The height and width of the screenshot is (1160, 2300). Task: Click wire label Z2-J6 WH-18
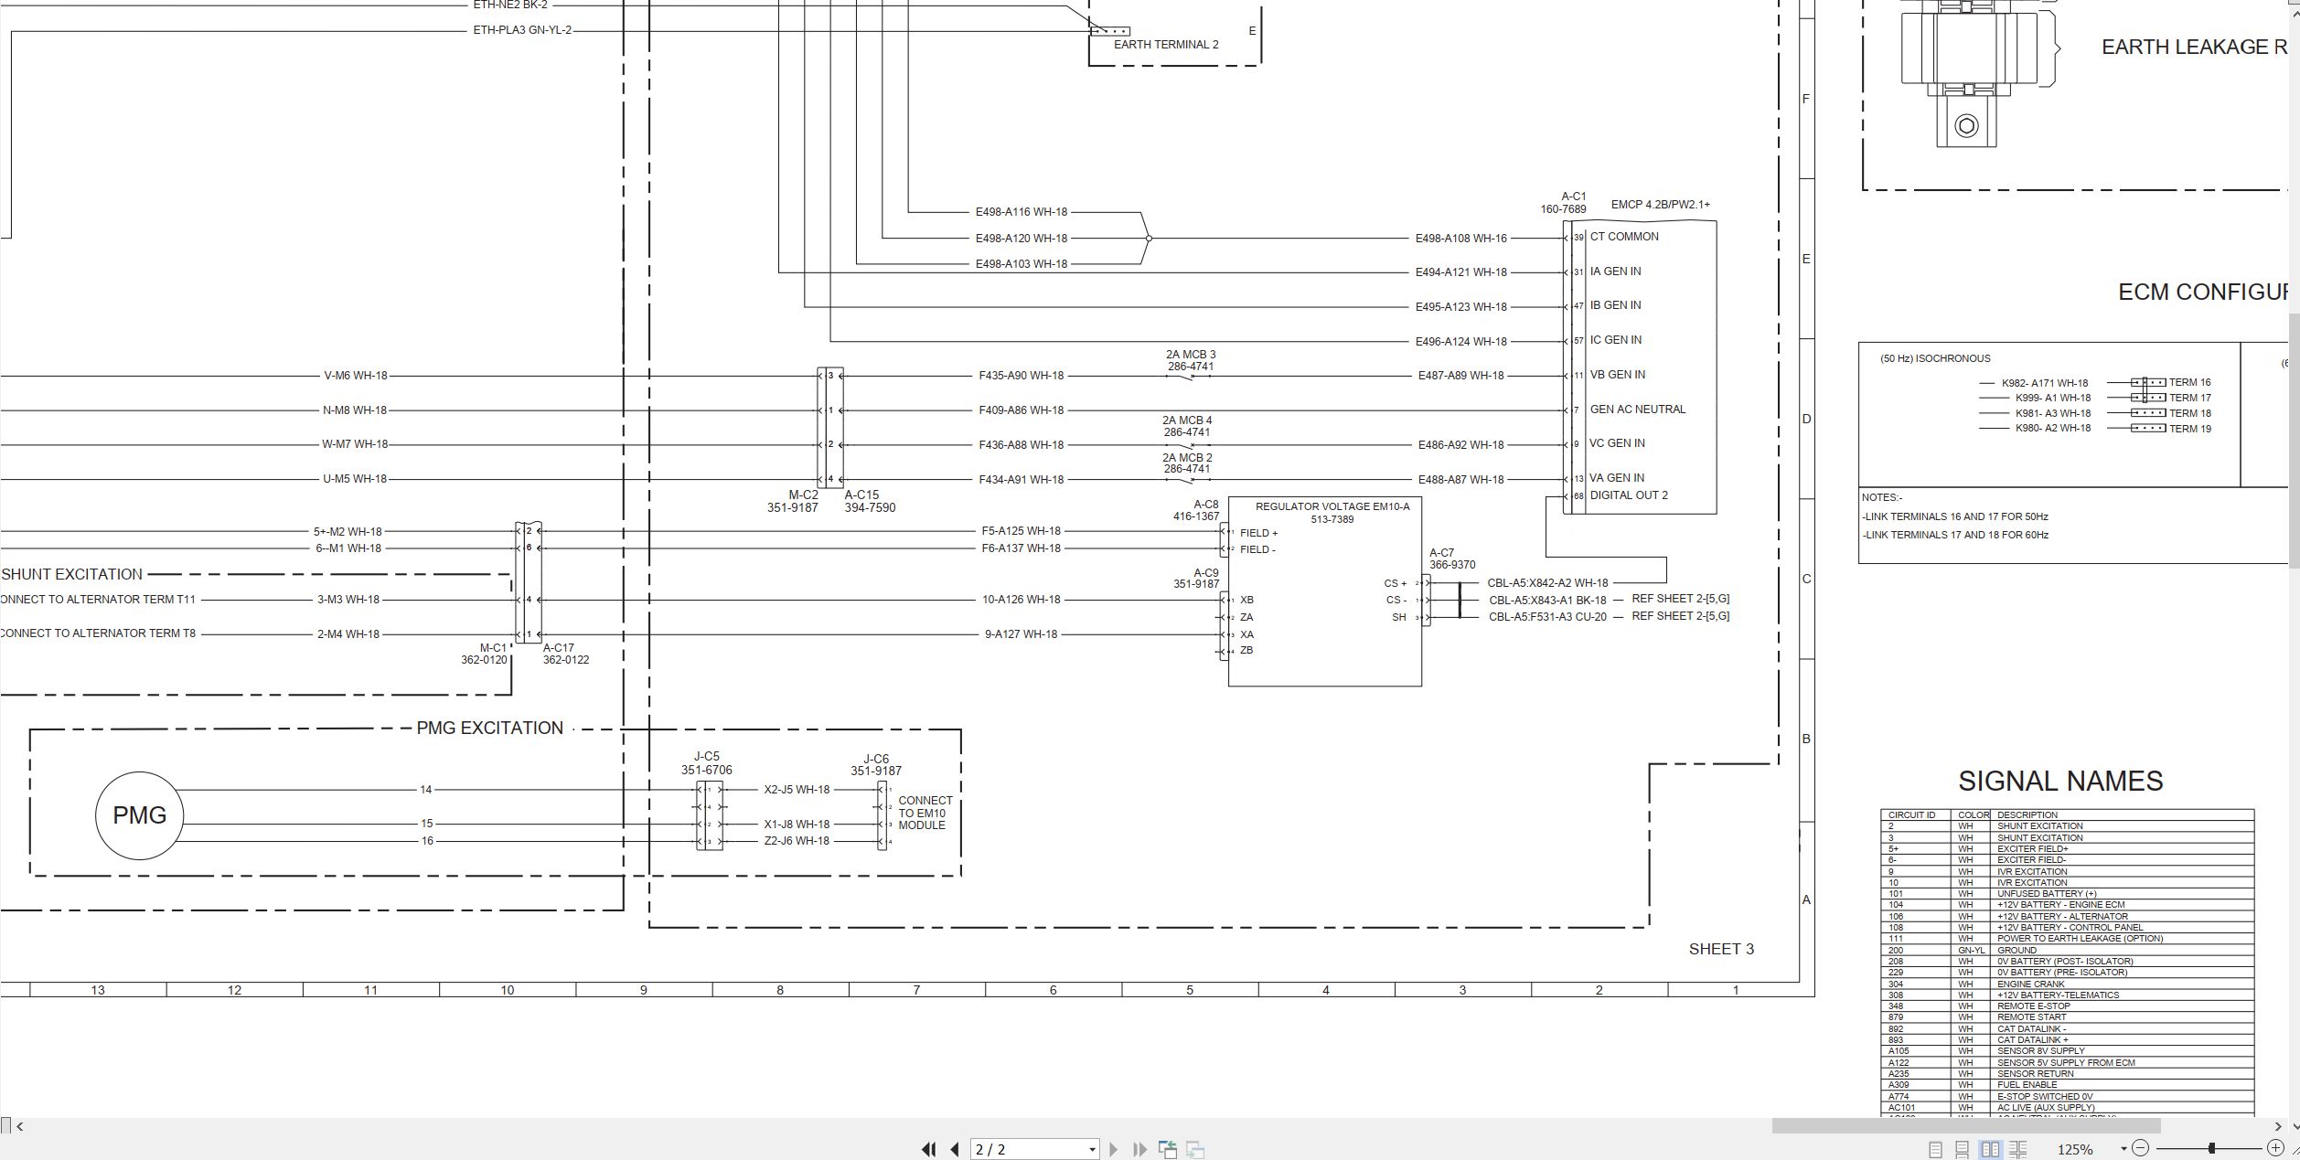(797, 841)
